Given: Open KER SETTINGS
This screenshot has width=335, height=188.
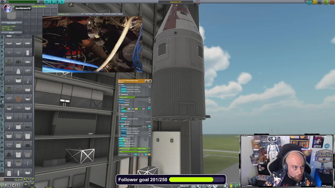Looking at the screenshot, I should pyautogui.click(x=114, y=14).
